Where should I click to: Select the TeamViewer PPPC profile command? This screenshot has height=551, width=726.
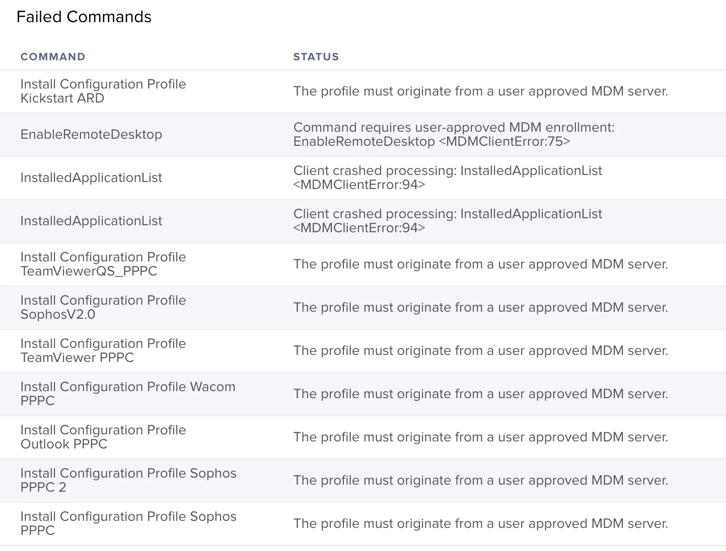tap(103, 351)
